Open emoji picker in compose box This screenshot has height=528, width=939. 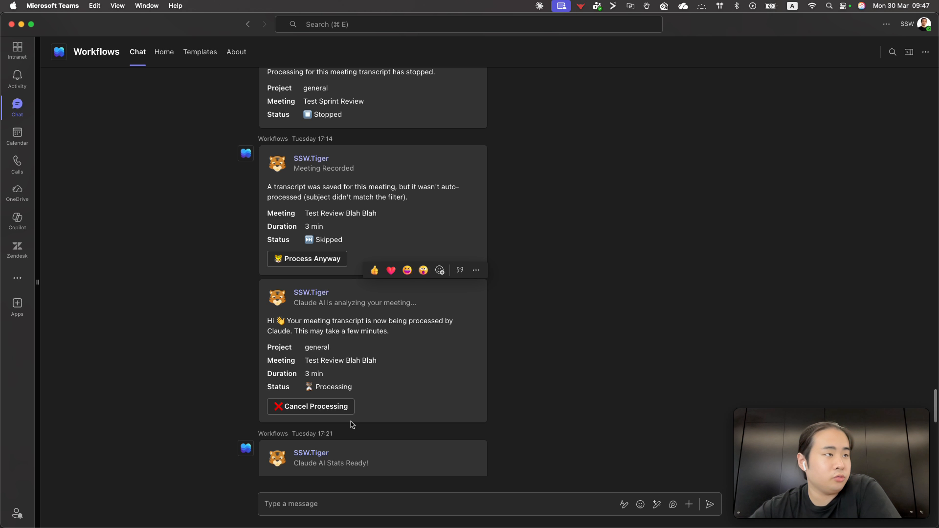pos(640,504)
